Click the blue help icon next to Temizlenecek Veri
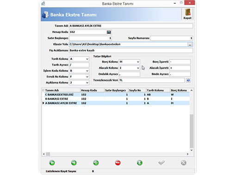 (x=188, y=80)
